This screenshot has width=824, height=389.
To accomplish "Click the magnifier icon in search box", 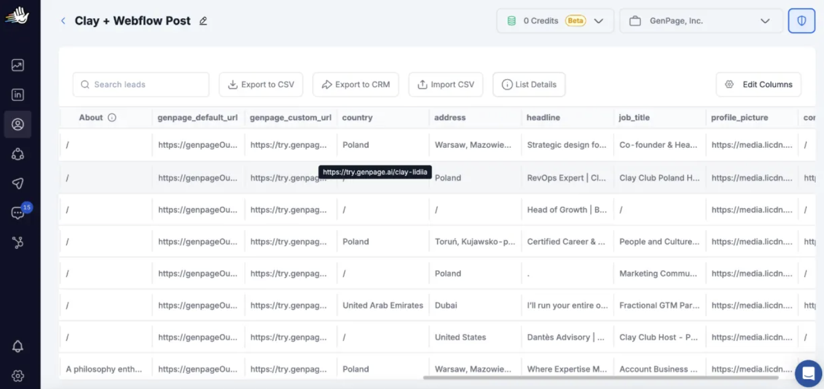I will click(85, 84).
